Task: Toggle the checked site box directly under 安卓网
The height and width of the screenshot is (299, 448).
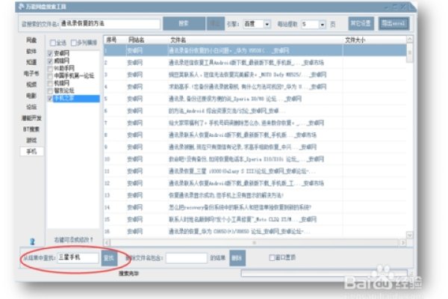Action: [50, 61]
